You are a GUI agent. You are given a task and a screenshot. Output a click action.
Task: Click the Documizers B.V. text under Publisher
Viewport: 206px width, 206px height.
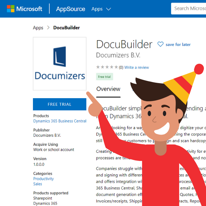click(x=47, y=135)
